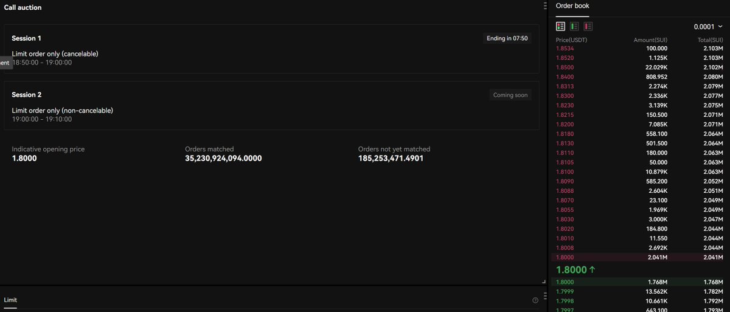Select the Limit order tab
730x312 pixels.
(10, 300)
